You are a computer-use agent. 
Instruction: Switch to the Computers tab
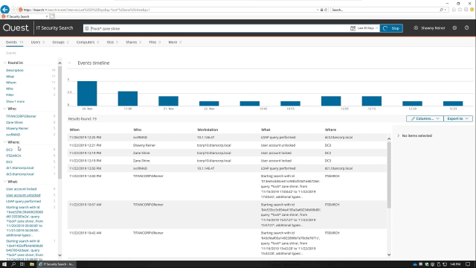(88, 42)
